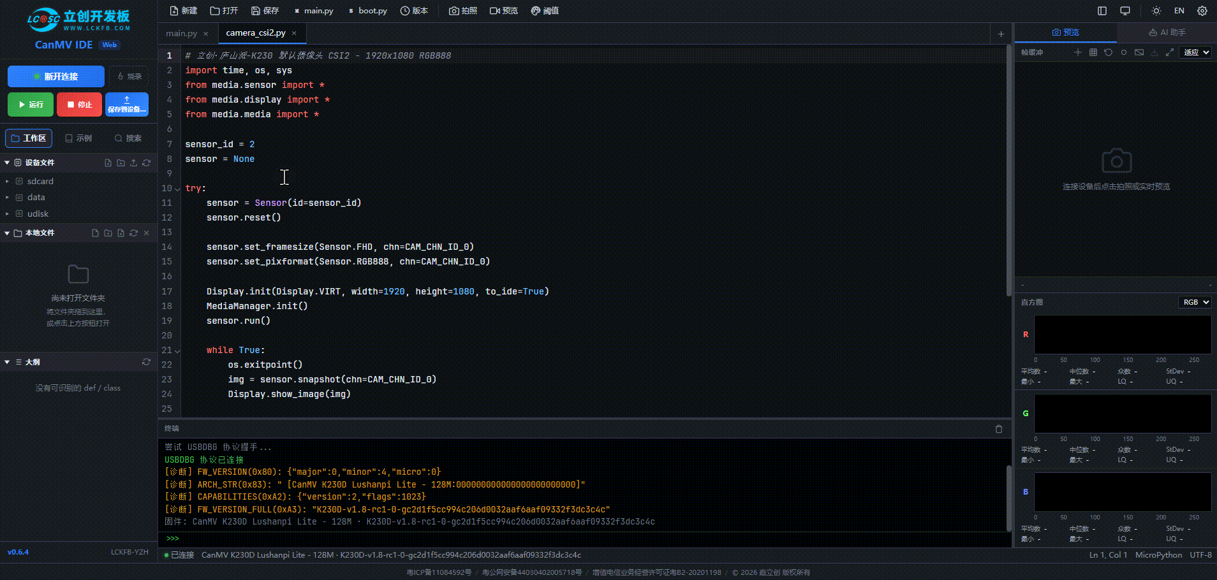Click the orange Stop button
The image size is (1217, 580).
(80, 105)
